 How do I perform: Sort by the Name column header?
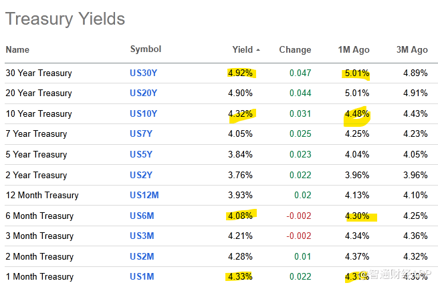[x=17, y=49]
